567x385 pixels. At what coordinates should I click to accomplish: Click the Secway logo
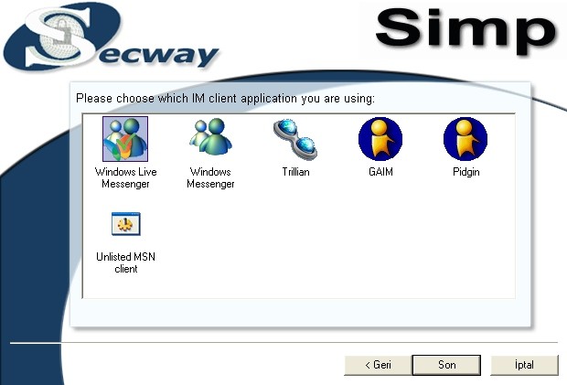[x=111, y=37]
